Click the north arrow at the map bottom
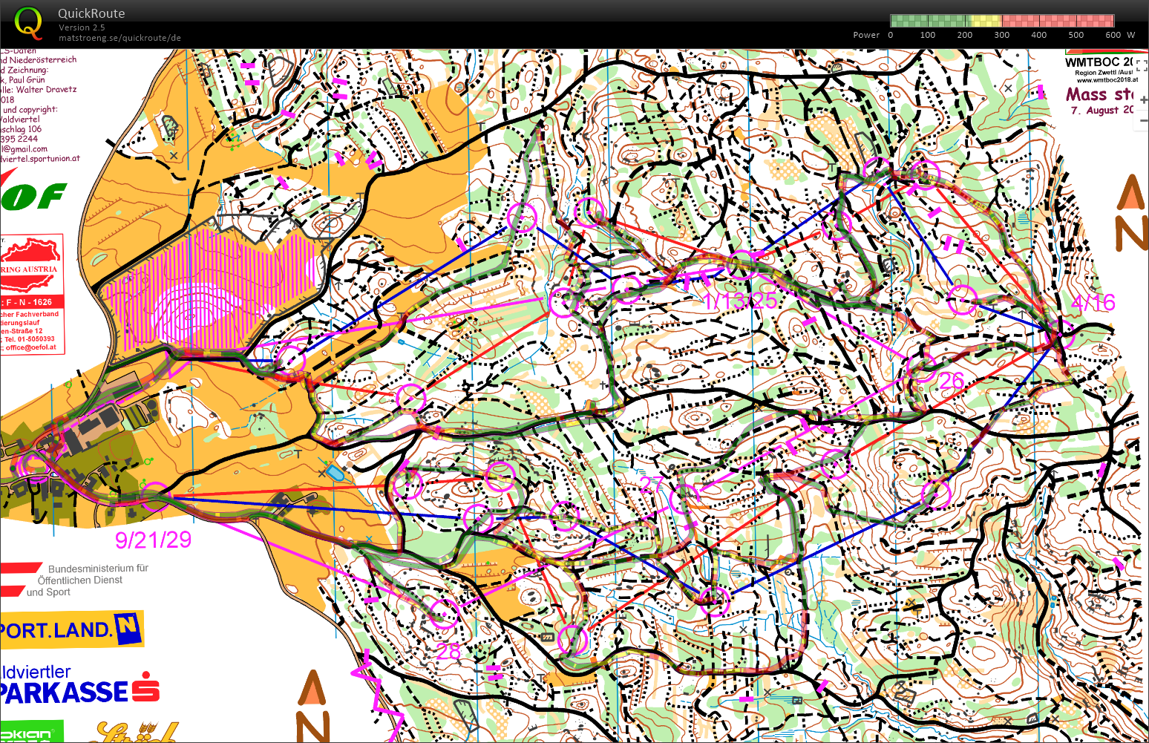1149x743 pixels. [312, 705]
